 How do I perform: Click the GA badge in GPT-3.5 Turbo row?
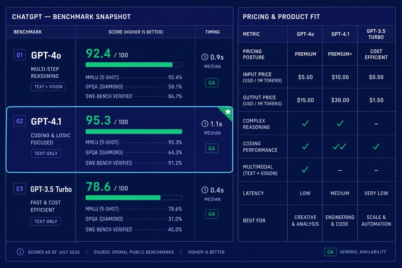[212, 214]
